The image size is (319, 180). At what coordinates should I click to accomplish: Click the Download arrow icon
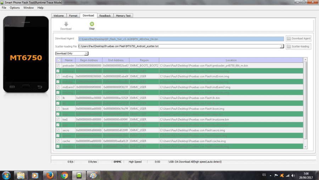(x=66, y=24)
